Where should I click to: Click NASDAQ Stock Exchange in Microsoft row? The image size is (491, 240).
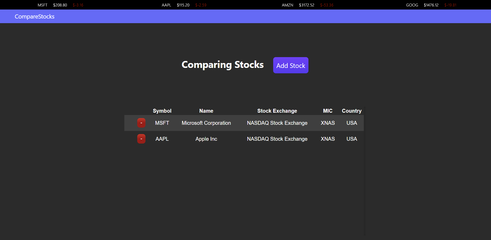click(277, 123)
